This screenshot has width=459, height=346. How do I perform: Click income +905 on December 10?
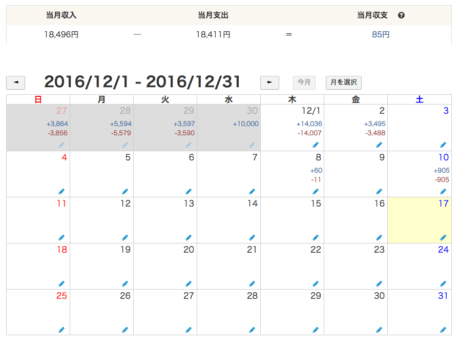tap(442, 171)
